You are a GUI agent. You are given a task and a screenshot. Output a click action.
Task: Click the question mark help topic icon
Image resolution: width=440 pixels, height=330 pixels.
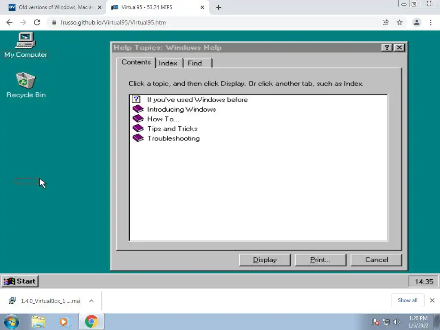coord(136,99)
